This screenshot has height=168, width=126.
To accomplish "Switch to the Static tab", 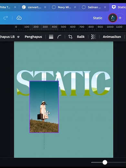I will tap(122, 7).
